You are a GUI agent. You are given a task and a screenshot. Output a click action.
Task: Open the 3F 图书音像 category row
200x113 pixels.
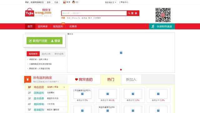[x=46, y=98]
